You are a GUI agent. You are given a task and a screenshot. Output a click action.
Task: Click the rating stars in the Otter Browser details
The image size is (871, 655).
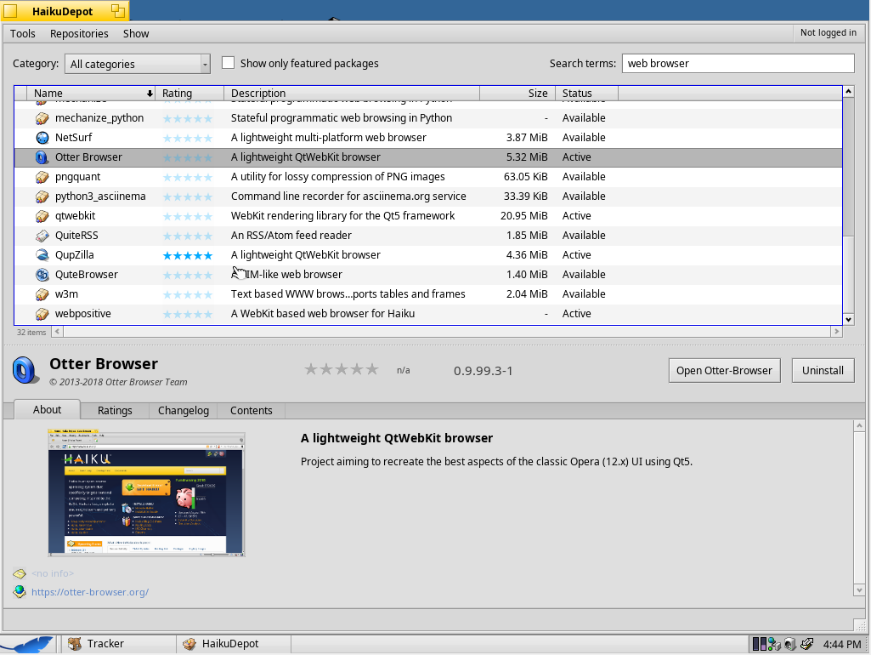point(342,369)
